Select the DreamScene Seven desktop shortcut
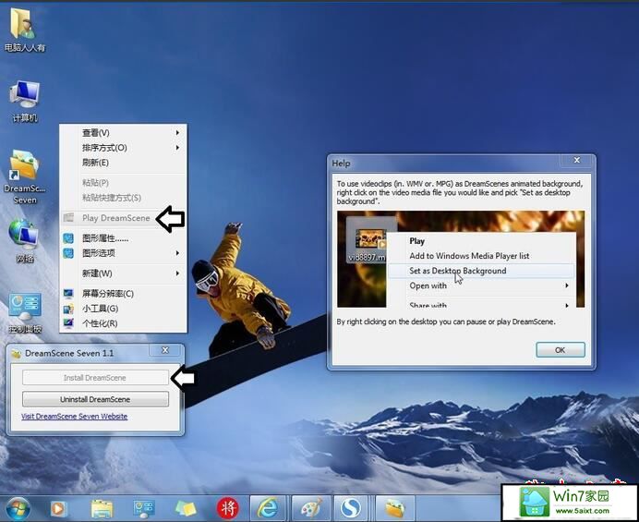The width and height of the screenshot is (639, 522). [24, 177]
